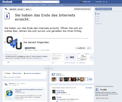This screenshot has height=102, width=122.
Task: Click the Q4U profile picture
Action: (x=14, y=43)
